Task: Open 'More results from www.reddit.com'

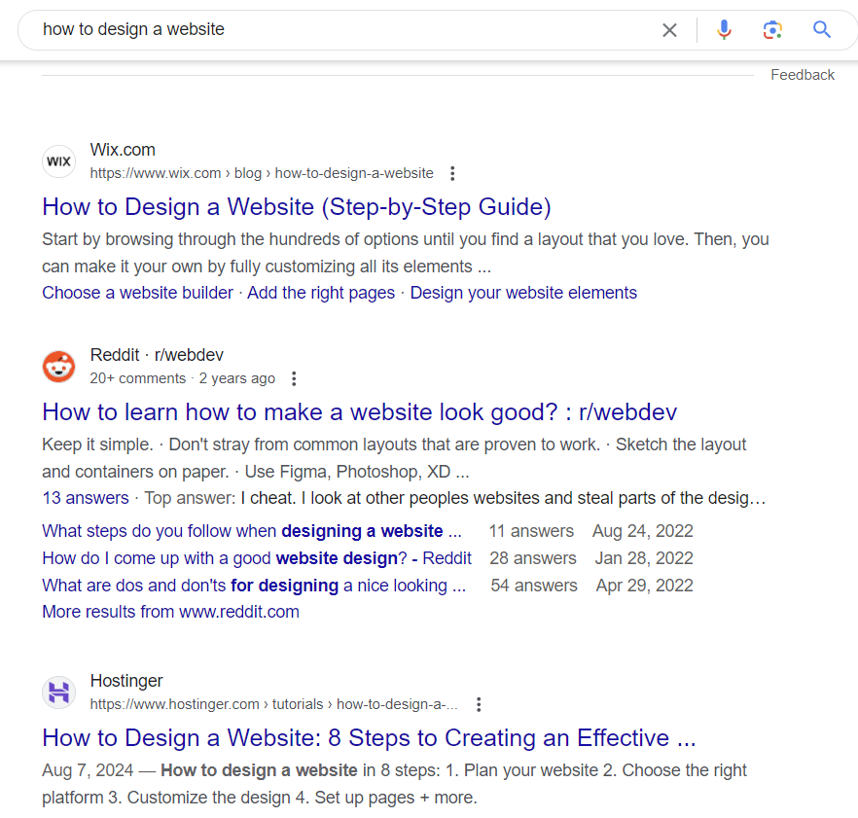Action: click(x=170, y=611)
